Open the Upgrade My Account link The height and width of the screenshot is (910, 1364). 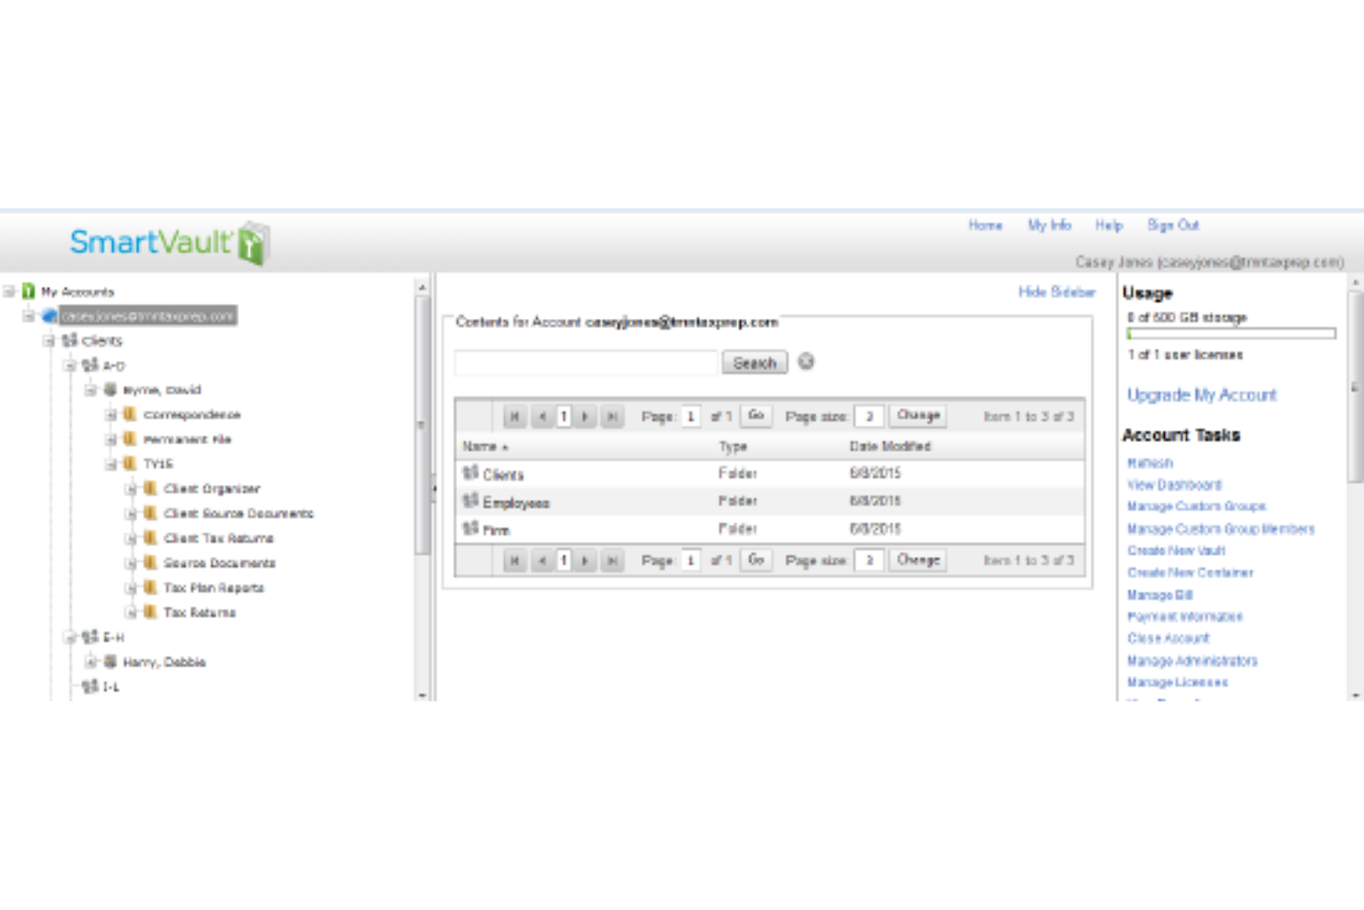click(x=1201, y=395)
